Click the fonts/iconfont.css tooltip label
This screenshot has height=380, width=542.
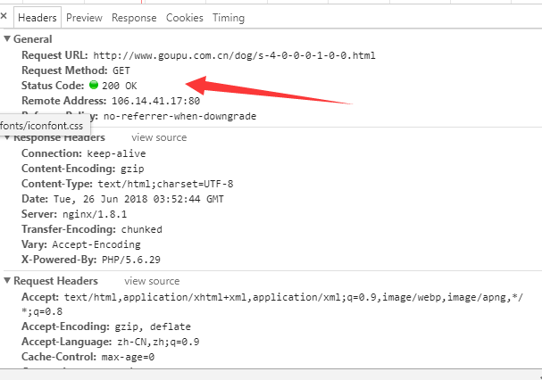[x=41, y=127]
